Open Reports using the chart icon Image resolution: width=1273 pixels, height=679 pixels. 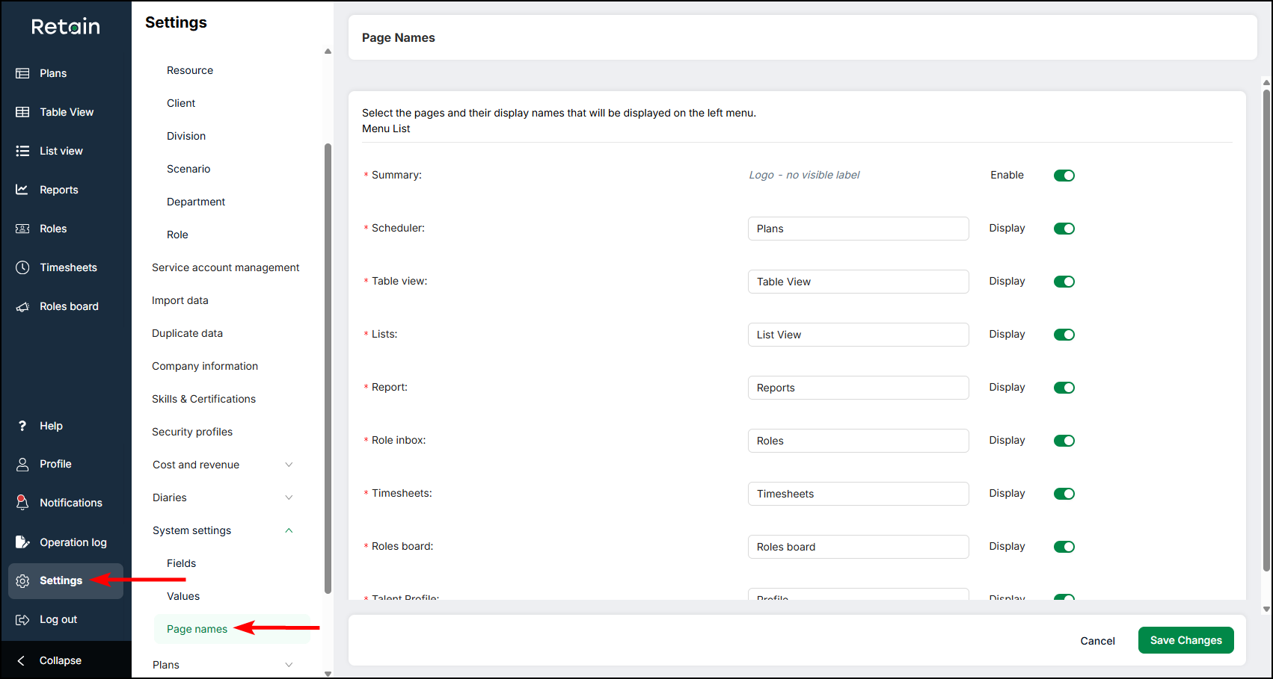coord(22,190)
